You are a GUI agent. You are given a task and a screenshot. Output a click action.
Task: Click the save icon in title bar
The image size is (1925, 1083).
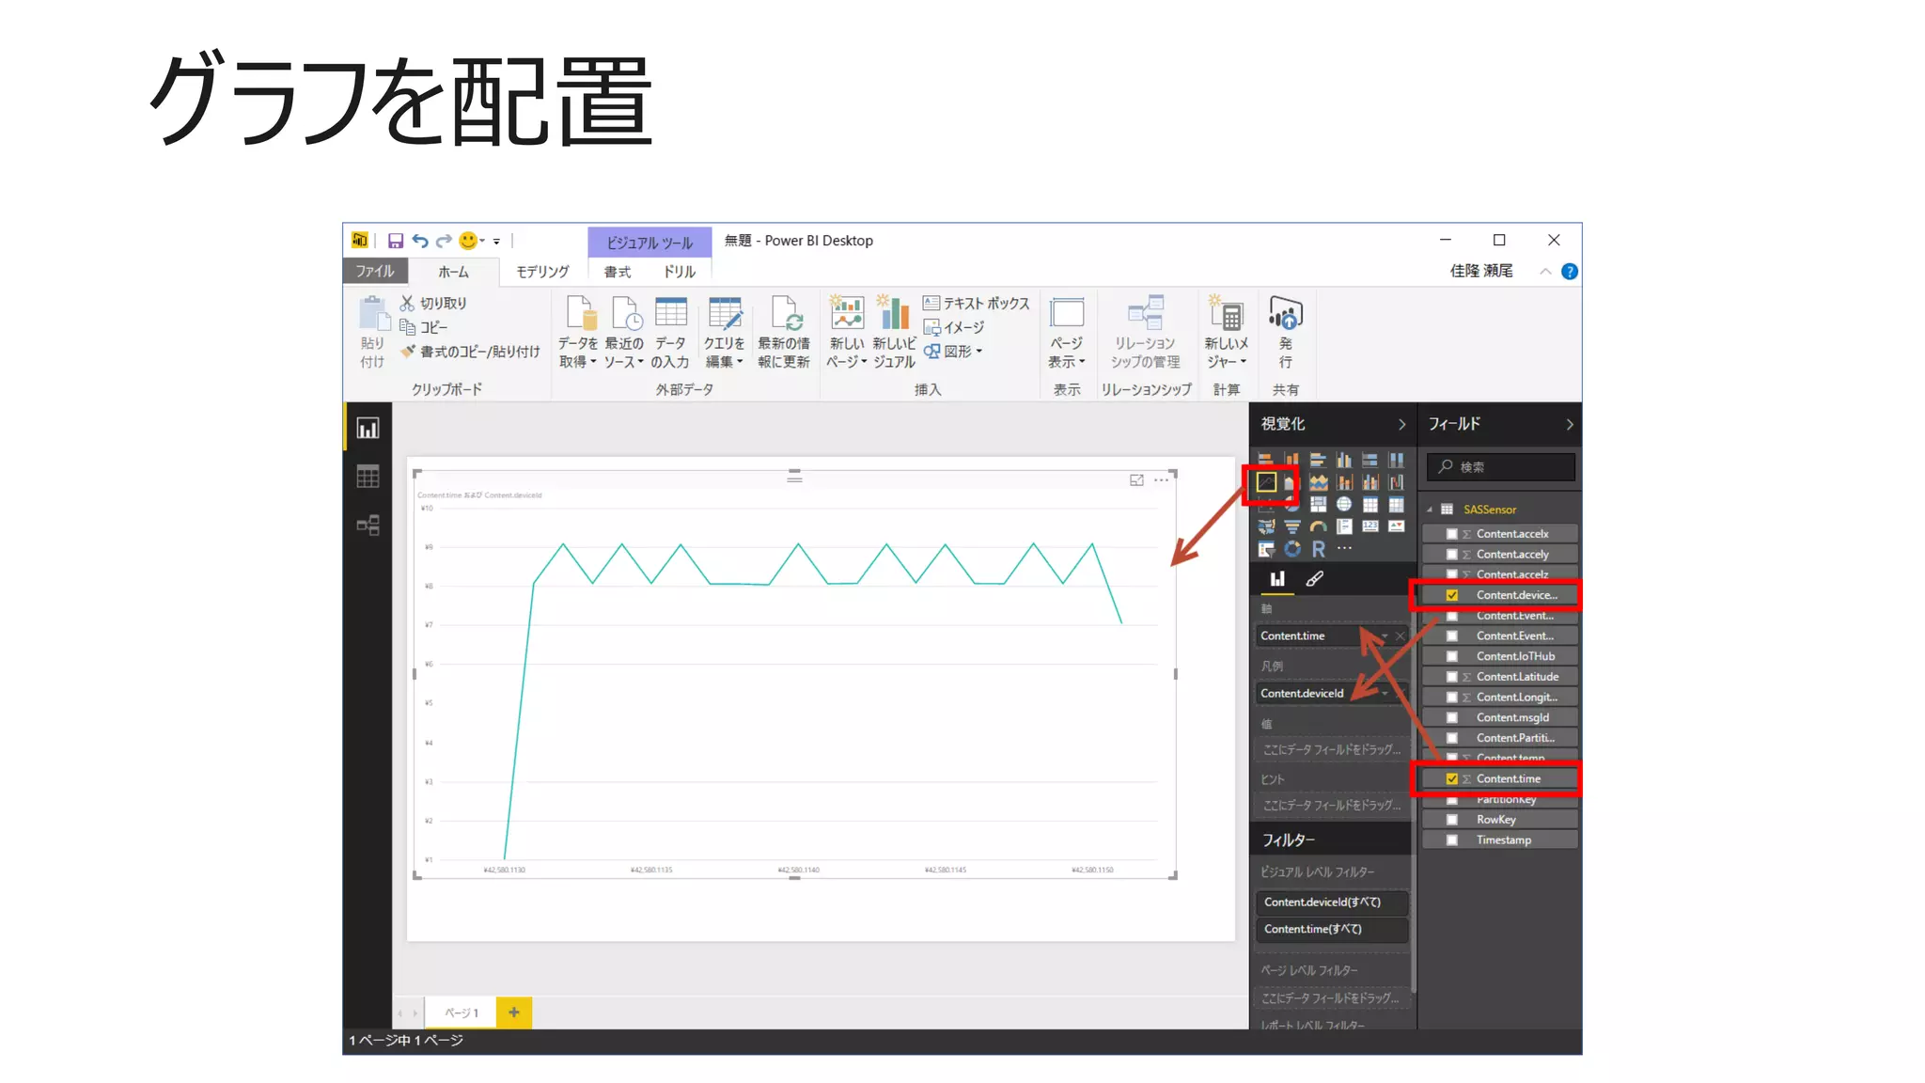(396, 241)
